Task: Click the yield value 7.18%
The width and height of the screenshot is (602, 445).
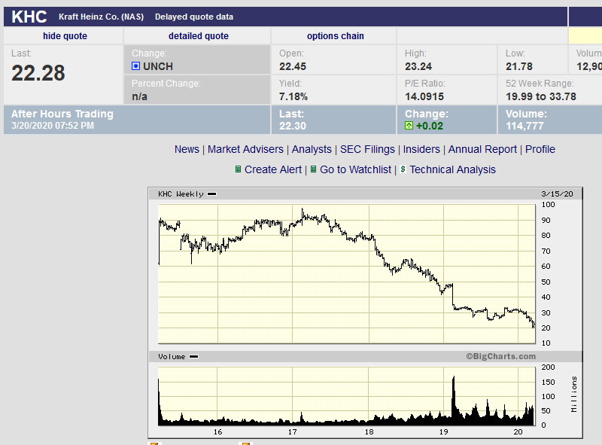Action: coord(293,96)
